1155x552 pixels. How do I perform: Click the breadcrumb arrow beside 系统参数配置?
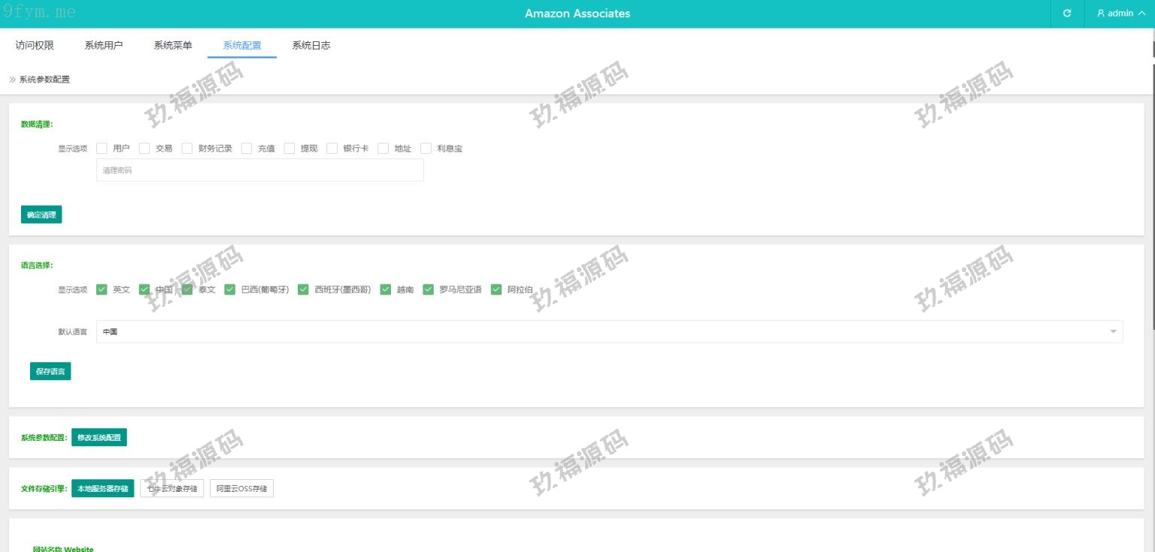12,80
